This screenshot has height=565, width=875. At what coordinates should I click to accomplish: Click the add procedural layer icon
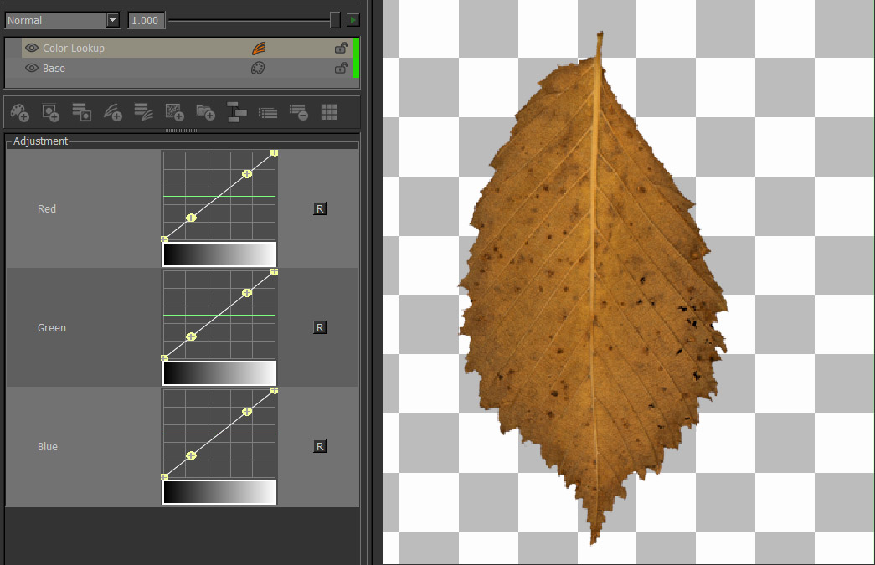174,111
